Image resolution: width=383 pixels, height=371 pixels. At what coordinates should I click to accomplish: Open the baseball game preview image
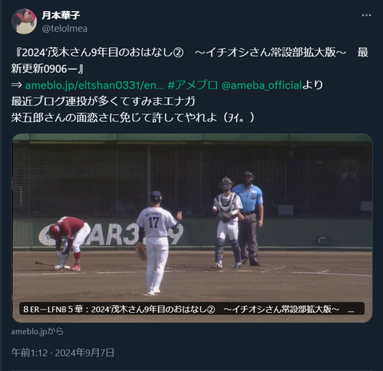pyautogui.click(x=192, y=228)
